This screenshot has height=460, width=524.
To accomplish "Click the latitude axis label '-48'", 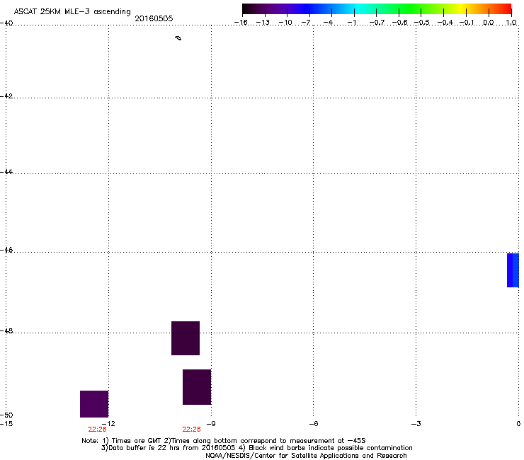I will point(6,331).
